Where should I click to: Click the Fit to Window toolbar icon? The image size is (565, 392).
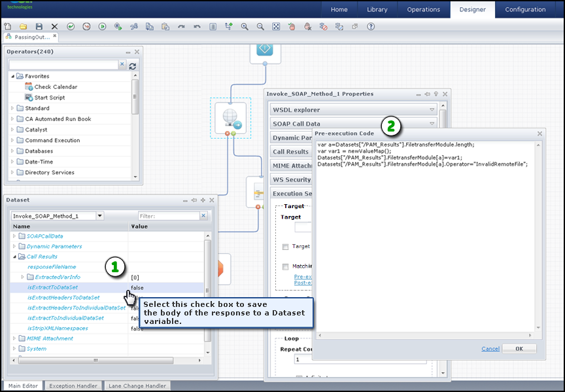point(276,27)
